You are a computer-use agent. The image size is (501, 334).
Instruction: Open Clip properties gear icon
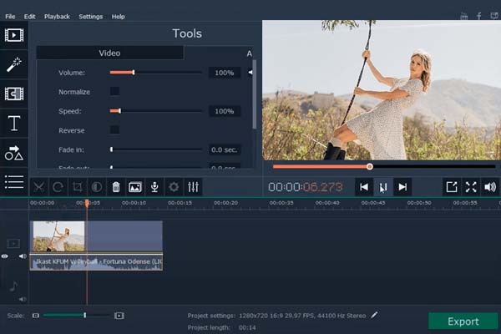(x=174, y=187)
